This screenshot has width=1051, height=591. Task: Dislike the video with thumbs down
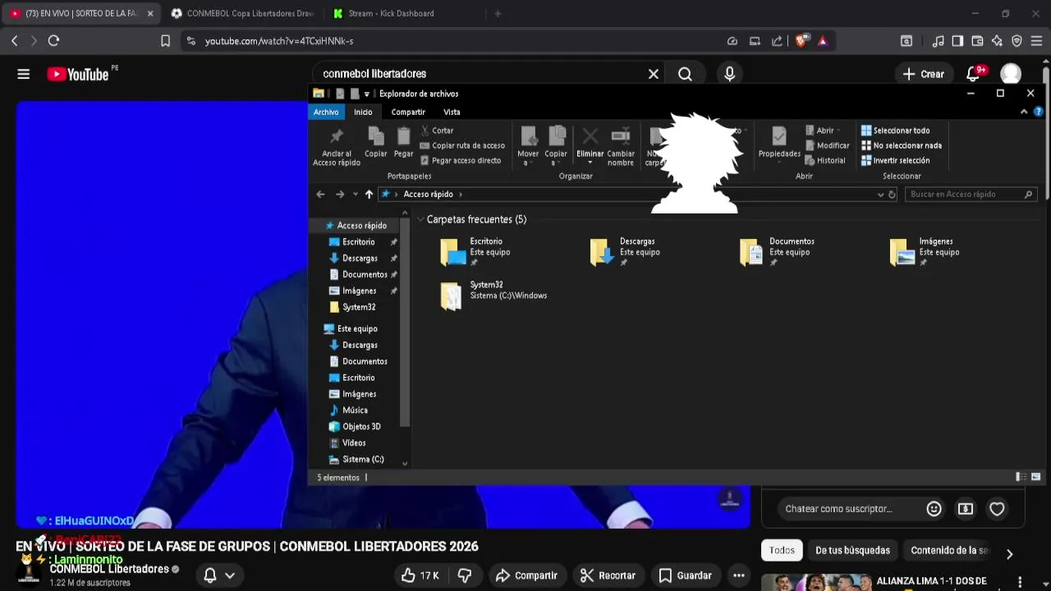coord(465,575)
